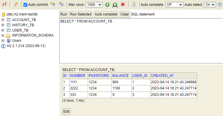Screen dimensions: 223x116
Task: Click the balance cell 1100
Action: 121,88
